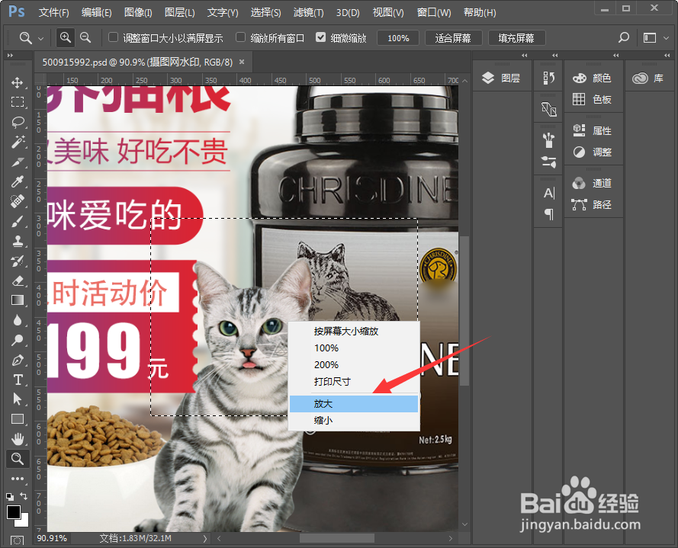Click the zoom percentage field showing 90.91%
The image size is (678, 548).
click(51, 537)
